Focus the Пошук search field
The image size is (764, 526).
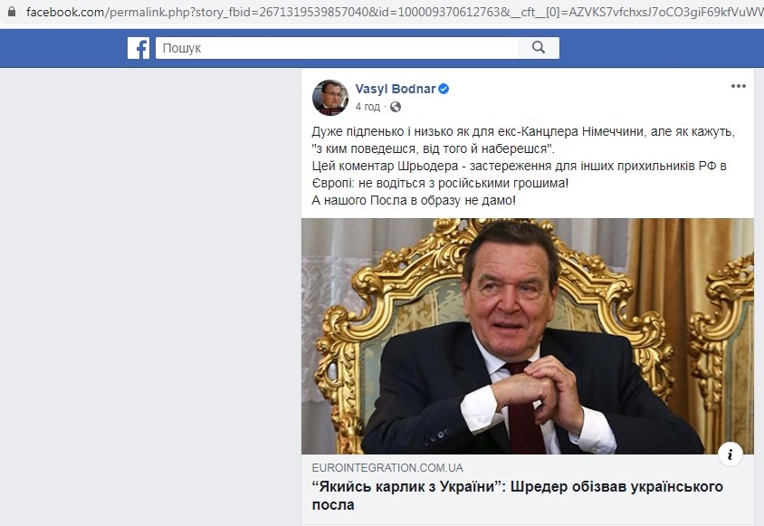point(337,48)
